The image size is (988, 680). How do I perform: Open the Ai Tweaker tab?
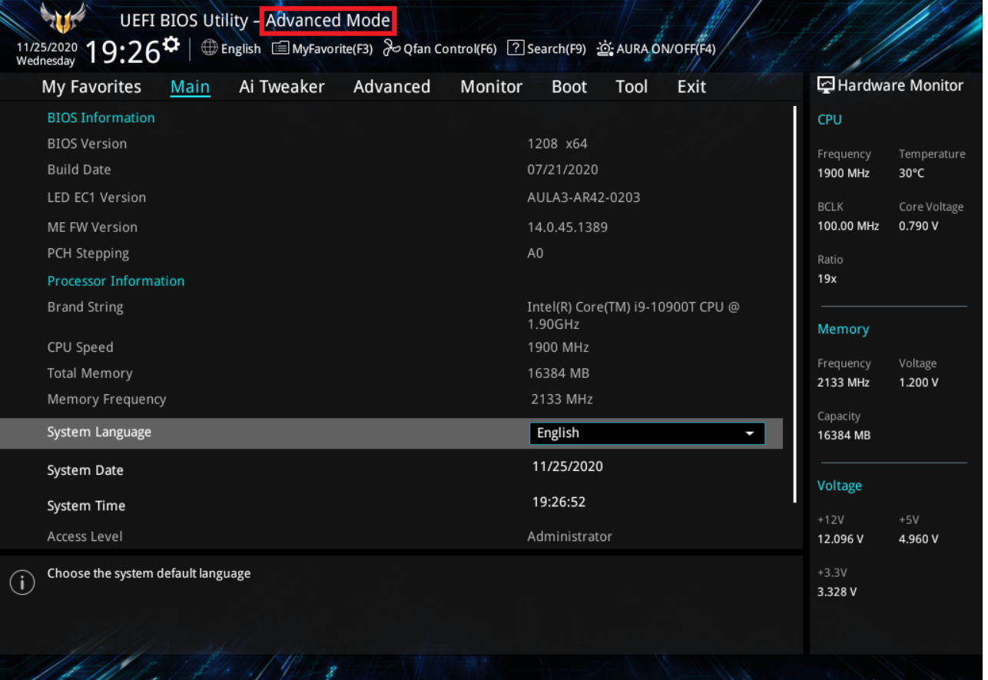click(x=282, y=87)
